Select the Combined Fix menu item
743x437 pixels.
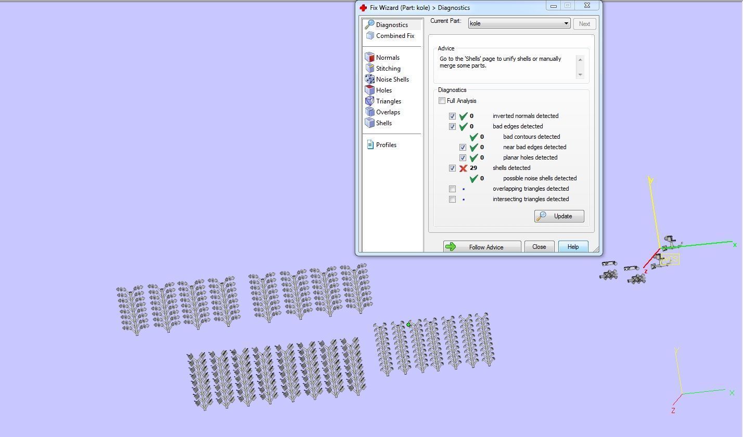coord(395,35)
